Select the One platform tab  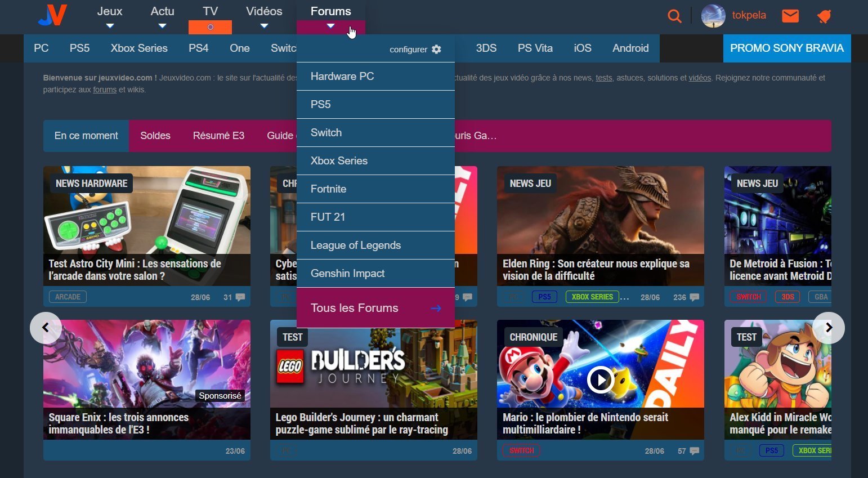240,48
